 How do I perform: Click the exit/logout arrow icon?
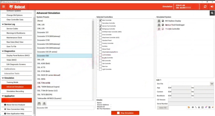click(x=211, y=6)
